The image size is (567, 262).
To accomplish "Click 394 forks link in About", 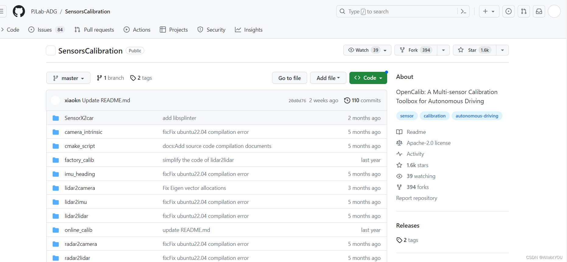I will pos(418,187).
